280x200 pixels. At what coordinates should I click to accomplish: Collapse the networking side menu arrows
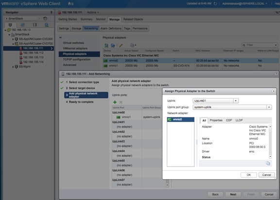coord(61,37)
